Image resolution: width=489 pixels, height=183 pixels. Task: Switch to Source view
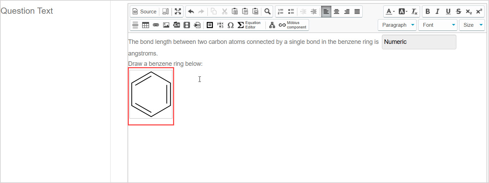click(x=144, y=11)
